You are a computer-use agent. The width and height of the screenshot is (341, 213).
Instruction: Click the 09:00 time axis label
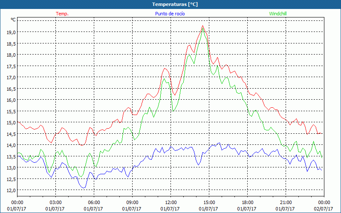pyautogui.click(x=132, y=202)
